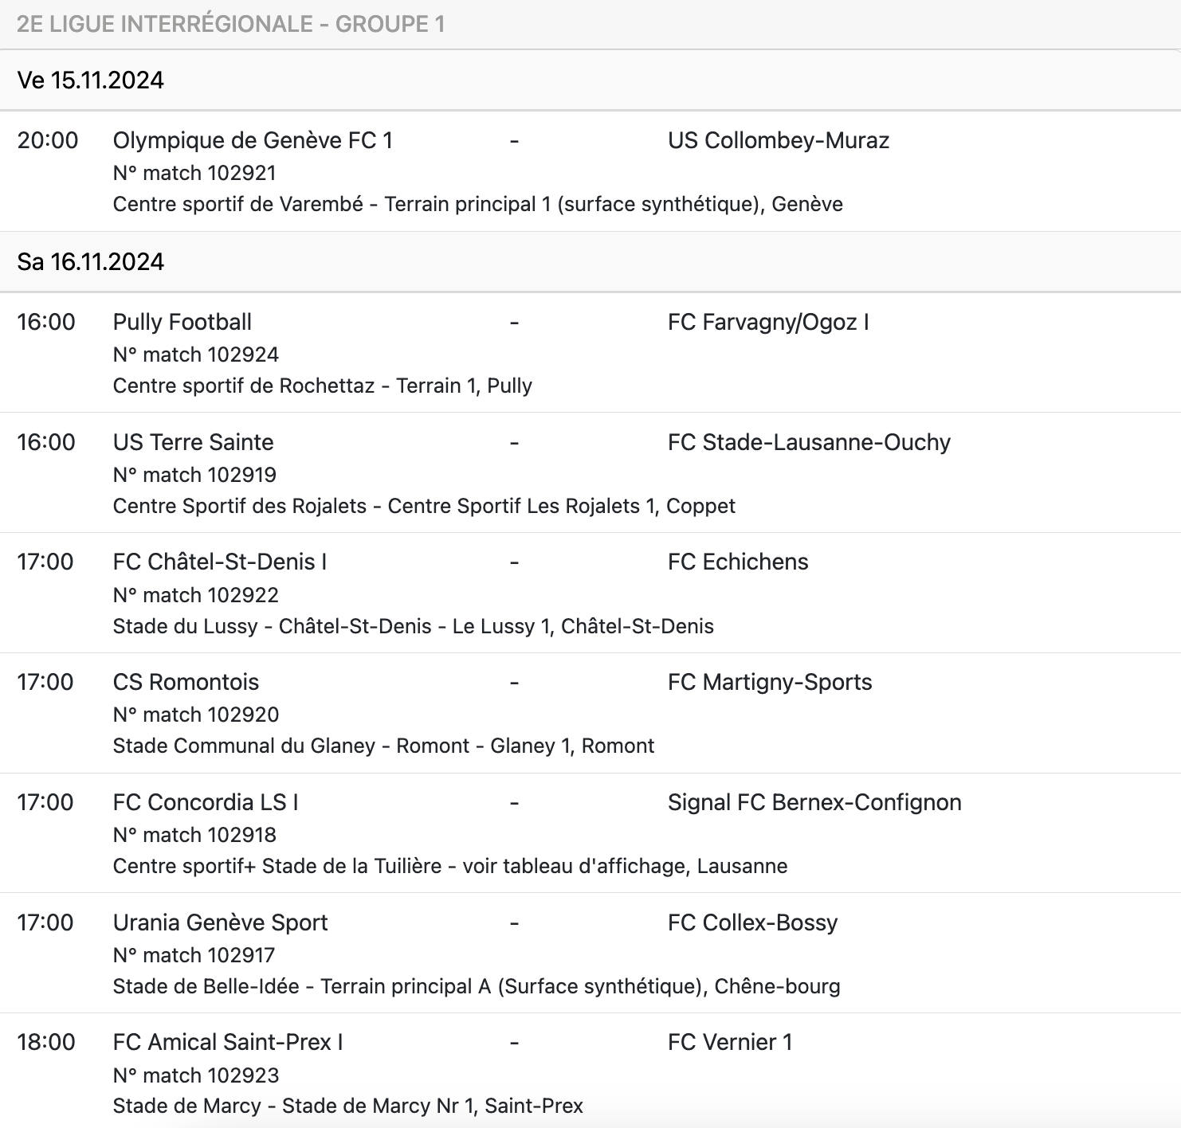Click the US Terre Sainte team name

tap(193, 443)
